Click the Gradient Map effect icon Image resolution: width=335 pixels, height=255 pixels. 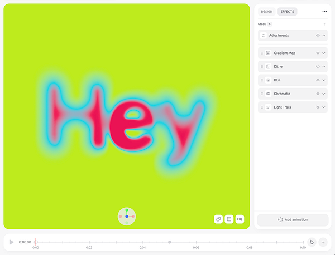click(268, 53)
